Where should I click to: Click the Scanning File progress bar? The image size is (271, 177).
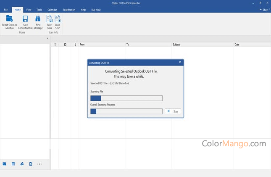126,98
